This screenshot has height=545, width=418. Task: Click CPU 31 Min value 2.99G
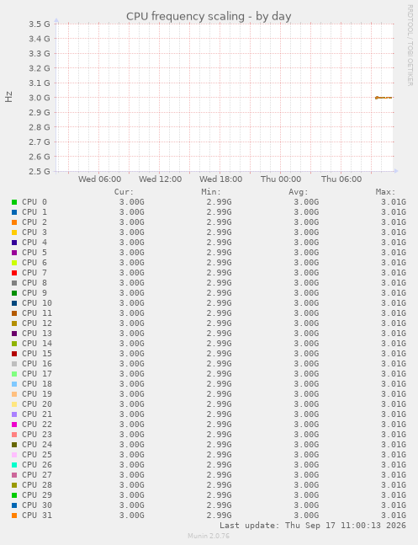pos(219,516)
